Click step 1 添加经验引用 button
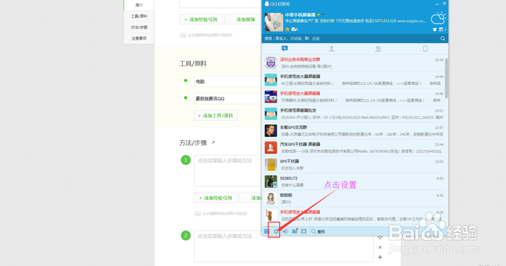 coord(216,198)
